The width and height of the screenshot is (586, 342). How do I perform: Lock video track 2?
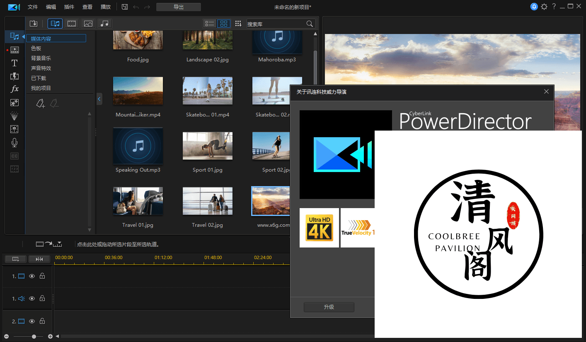(42, 321)
